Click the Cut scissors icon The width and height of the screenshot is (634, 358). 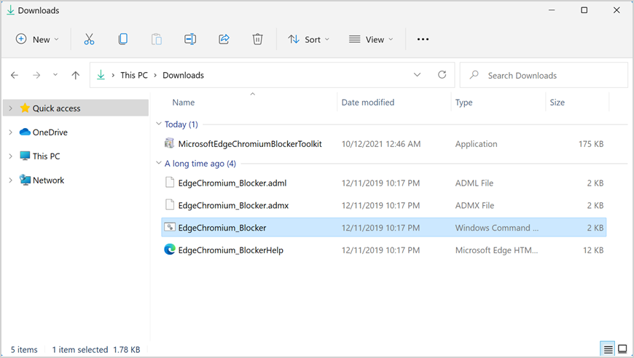coord(89,39)
